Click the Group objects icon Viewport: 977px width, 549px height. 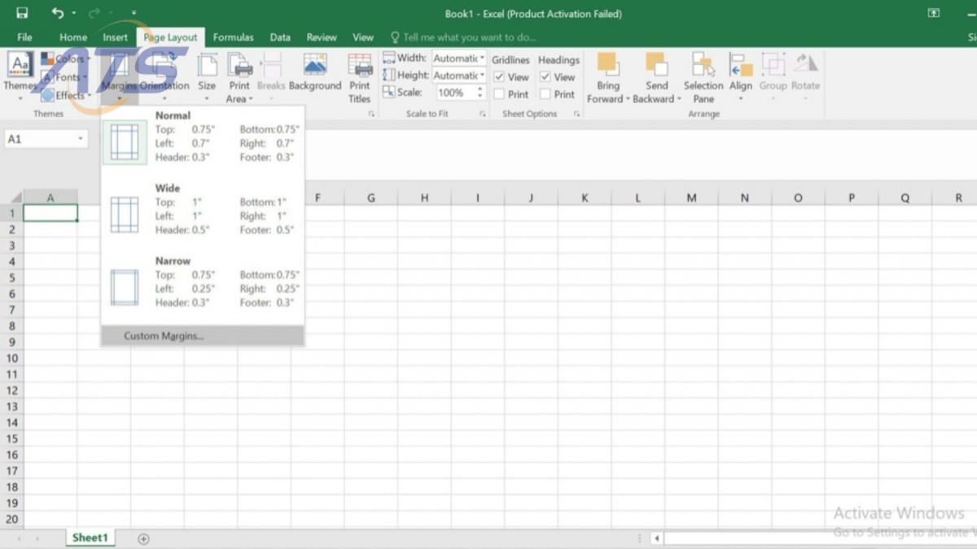click(773, 64)
